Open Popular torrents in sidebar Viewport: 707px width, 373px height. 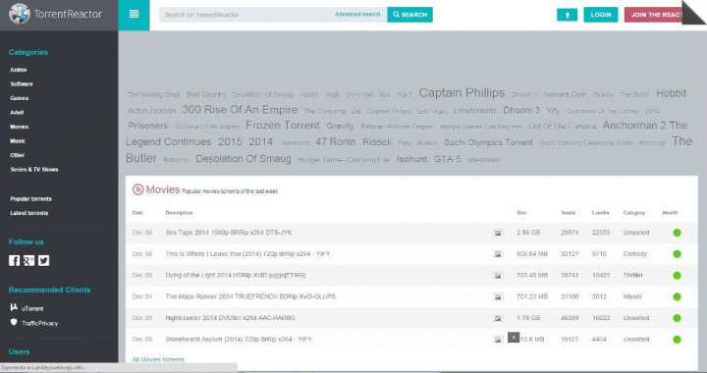click(31, 198)
